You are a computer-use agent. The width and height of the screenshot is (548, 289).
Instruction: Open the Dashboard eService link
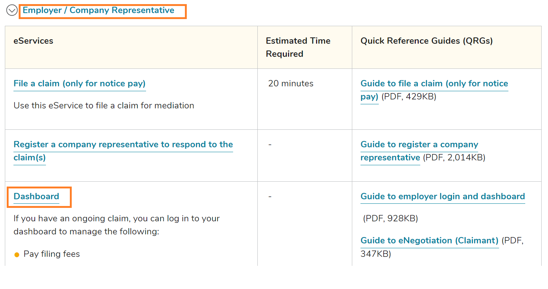click(36, 197)
